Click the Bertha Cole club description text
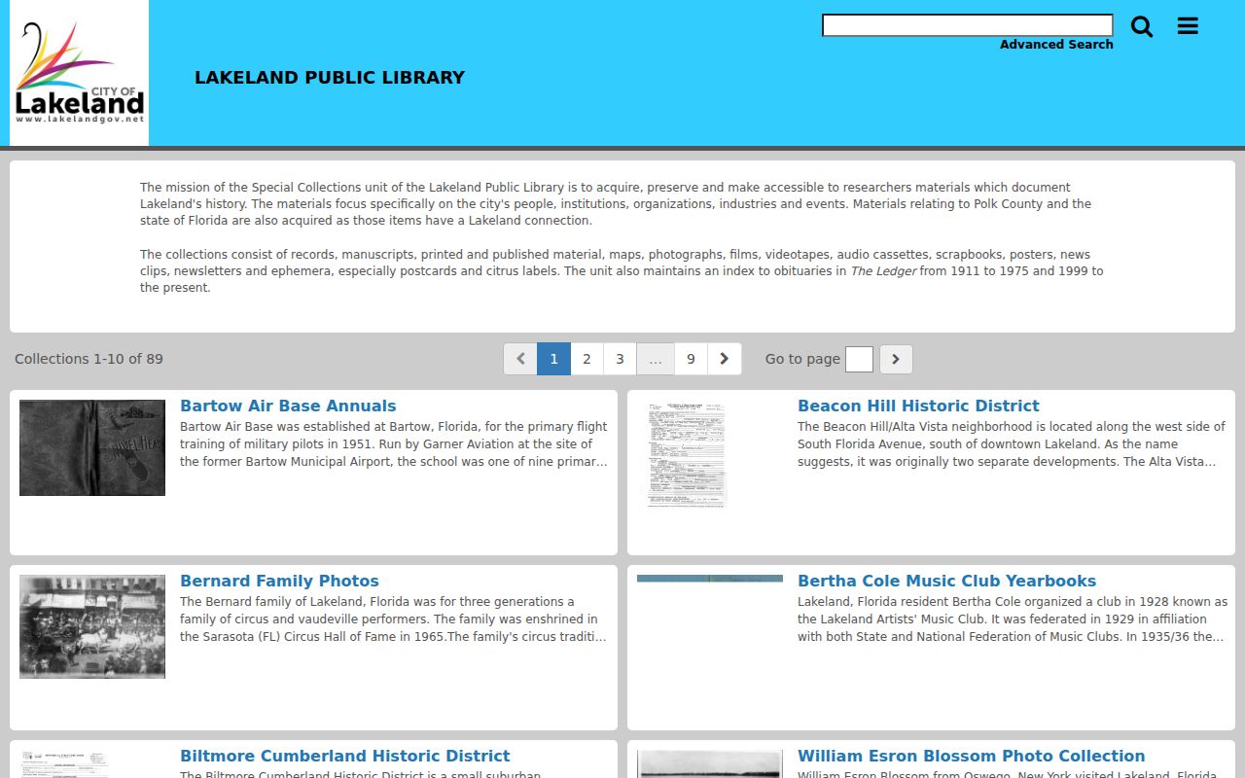The width and height of the screenshot is (1245, 778). click(x=1012, y=619)
